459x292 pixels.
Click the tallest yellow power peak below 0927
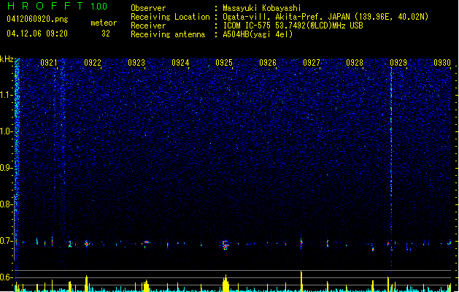(x=301, y=281)
